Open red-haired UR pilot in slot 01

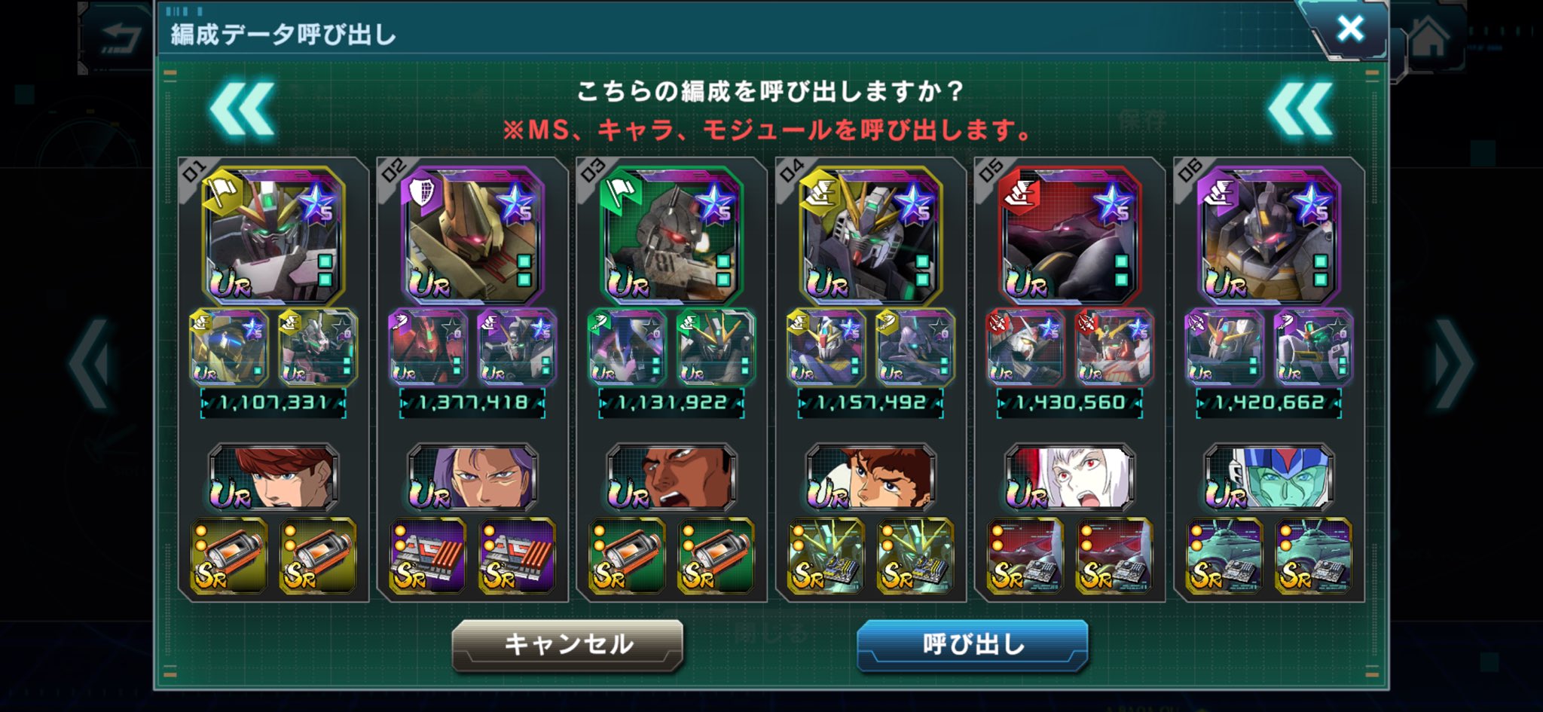click(x=273, y=477)
